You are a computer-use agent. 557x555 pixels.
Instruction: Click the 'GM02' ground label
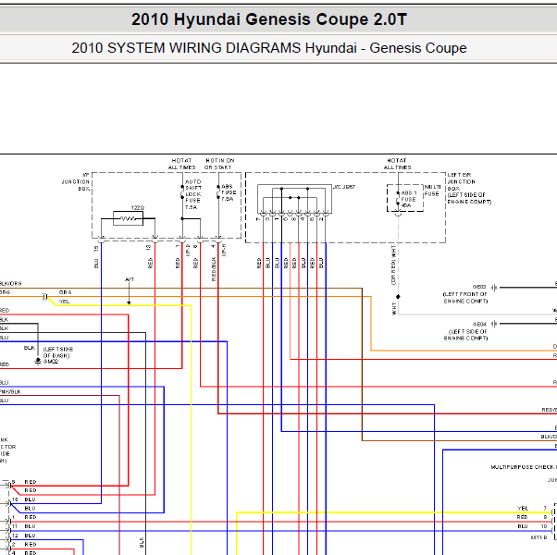[x=51, y=362]
